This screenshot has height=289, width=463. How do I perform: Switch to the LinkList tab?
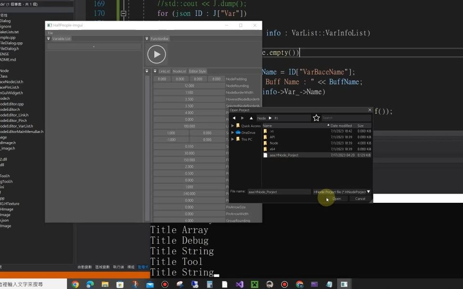coord(164,71)
